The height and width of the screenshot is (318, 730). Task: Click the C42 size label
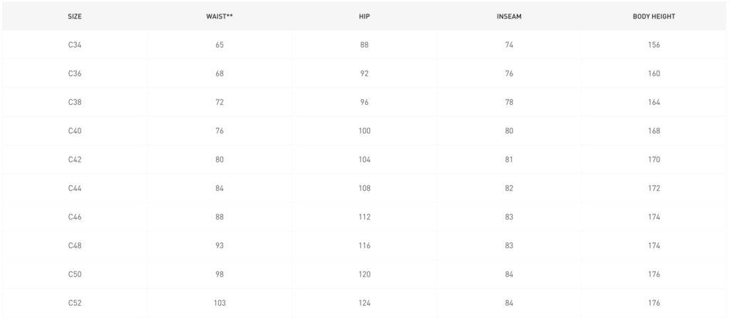74,160
